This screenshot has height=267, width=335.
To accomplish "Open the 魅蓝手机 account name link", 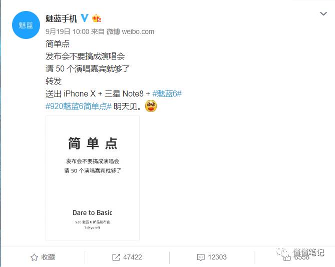I will click(x=61, y=18).
